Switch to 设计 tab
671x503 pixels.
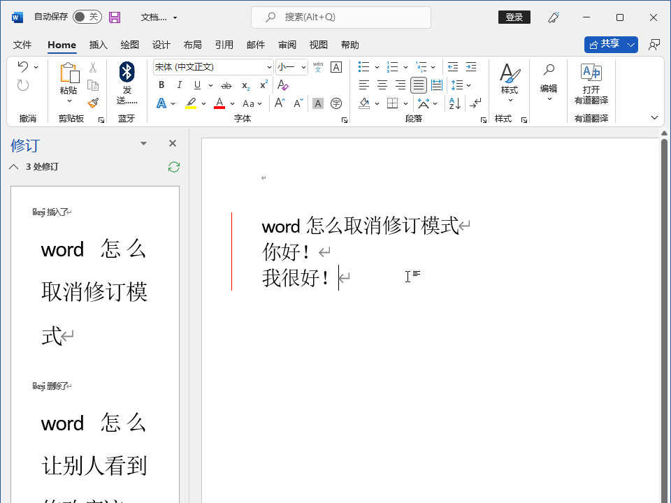161,45
